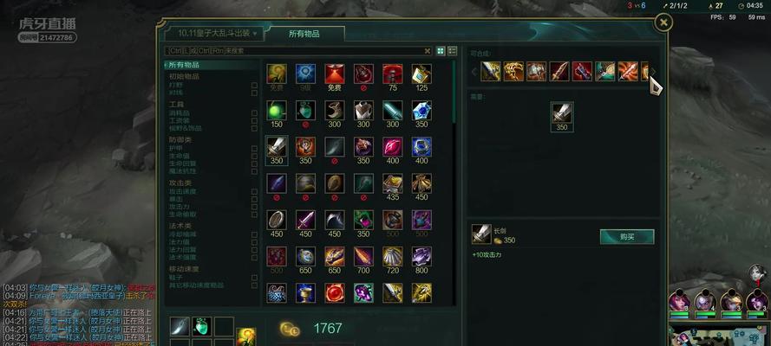Image resolution: width=771 pixels, height=346 pixels.
Task: Enable the 打野 (jungle) filter checkbox
Action: (x=254, y=86)
